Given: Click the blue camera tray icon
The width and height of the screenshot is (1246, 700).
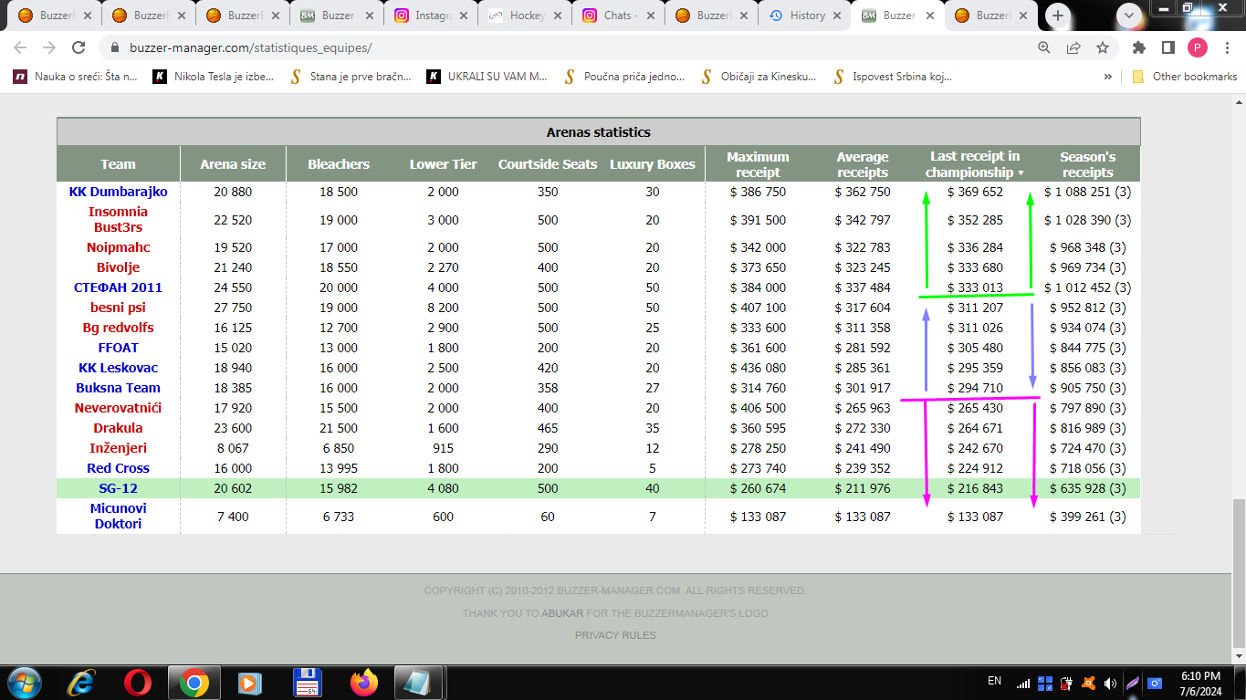Looking at the screenshot, I should 1155,683.
